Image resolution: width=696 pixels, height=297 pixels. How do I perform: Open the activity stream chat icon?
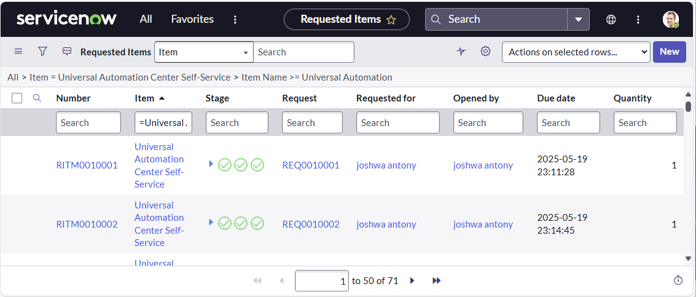click(x=67, y=52)
